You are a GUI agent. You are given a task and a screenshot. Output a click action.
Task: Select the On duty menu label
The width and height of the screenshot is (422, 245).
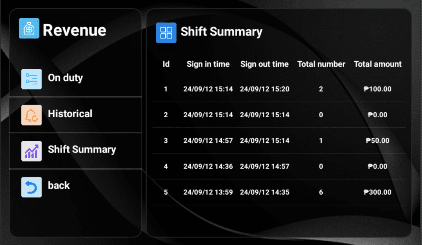[x=65, y=78]
